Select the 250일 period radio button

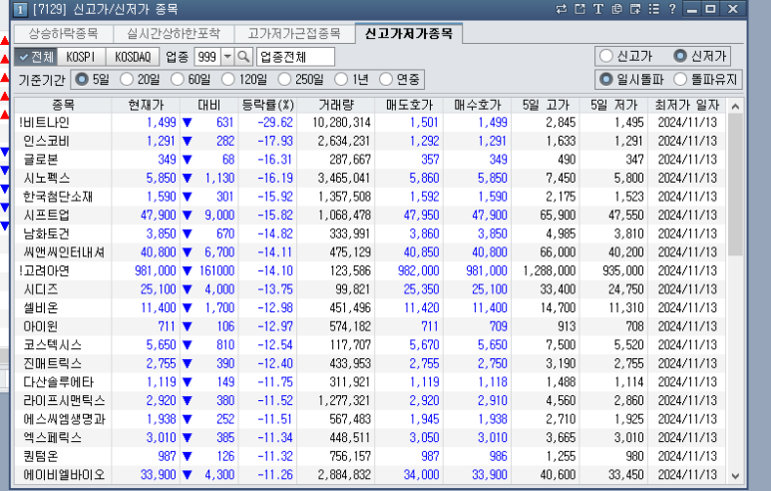[284, 79]
